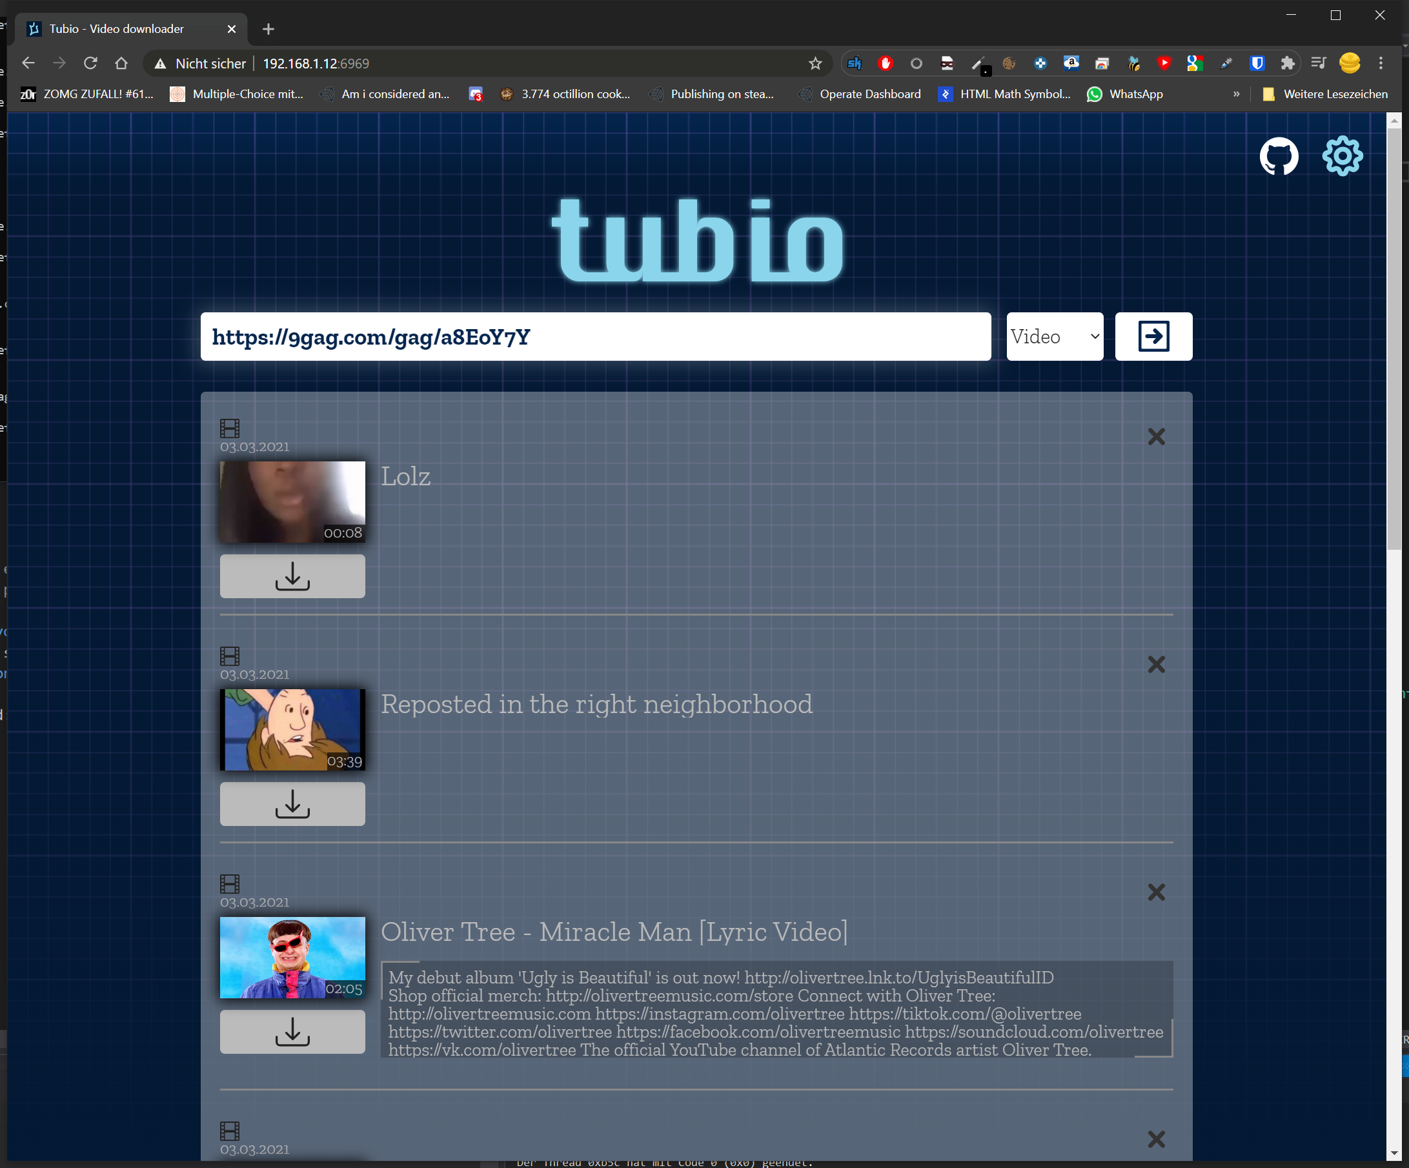Open a new browser tab
This screenshot has width=1409, height=1168.
point(269,29)
